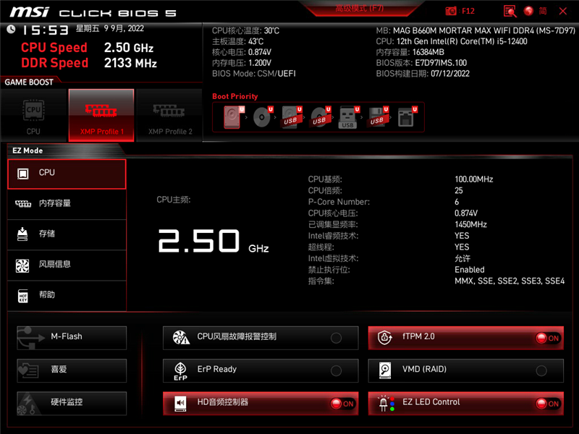
Task: Click the 简 language label
Action: pos(542,11)
